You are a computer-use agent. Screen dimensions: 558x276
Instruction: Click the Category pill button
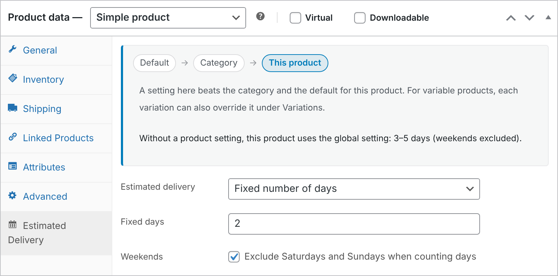click(x=219, y=63)
